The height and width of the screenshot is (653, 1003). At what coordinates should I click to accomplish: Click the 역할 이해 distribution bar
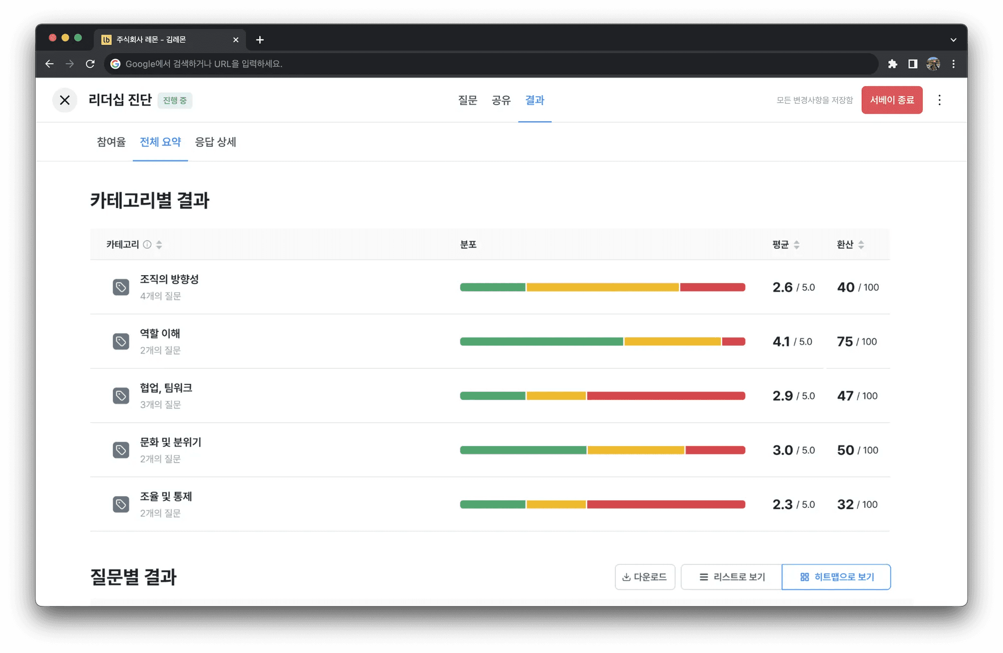602,341
